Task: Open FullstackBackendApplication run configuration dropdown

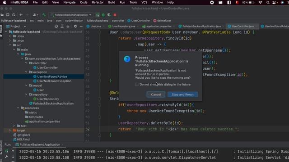Action: [71, 15]
